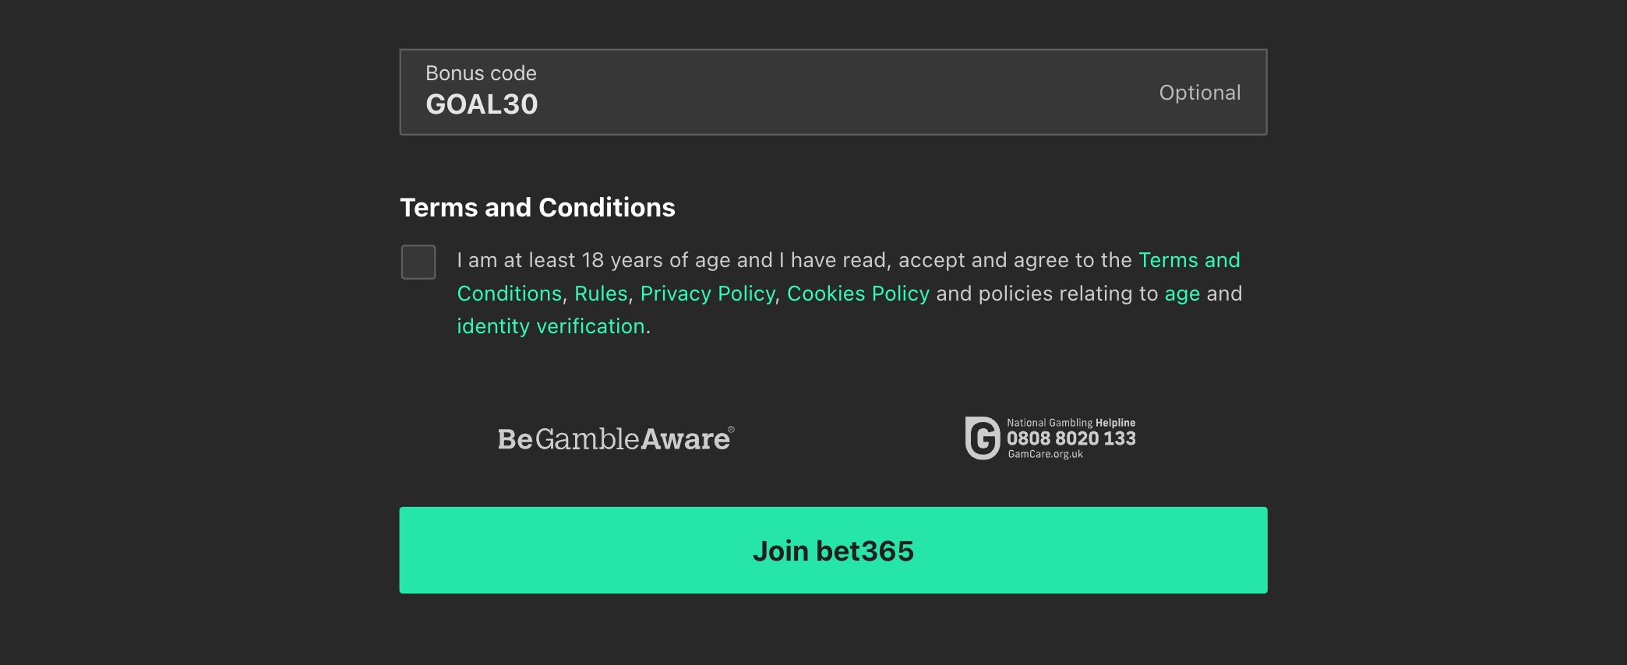The height and width of the screenshot is (665, 1627).
Task: Enable the Terms and Conditions consent box
Action: coord(418,262)
